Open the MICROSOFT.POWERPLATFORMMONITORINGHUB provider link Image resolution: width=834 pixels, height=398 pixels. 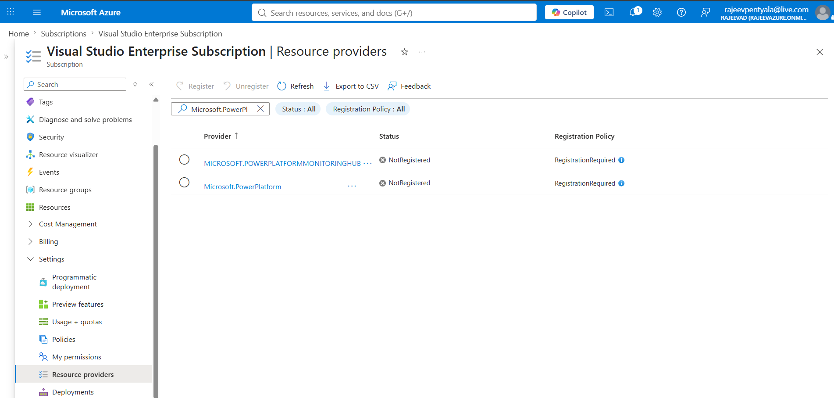[x=282, y=163]
